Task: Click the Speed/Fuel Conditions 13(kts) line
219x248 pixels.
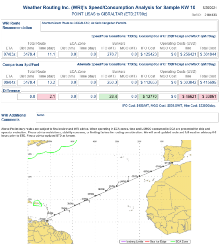Action: [x=154, y=36]
